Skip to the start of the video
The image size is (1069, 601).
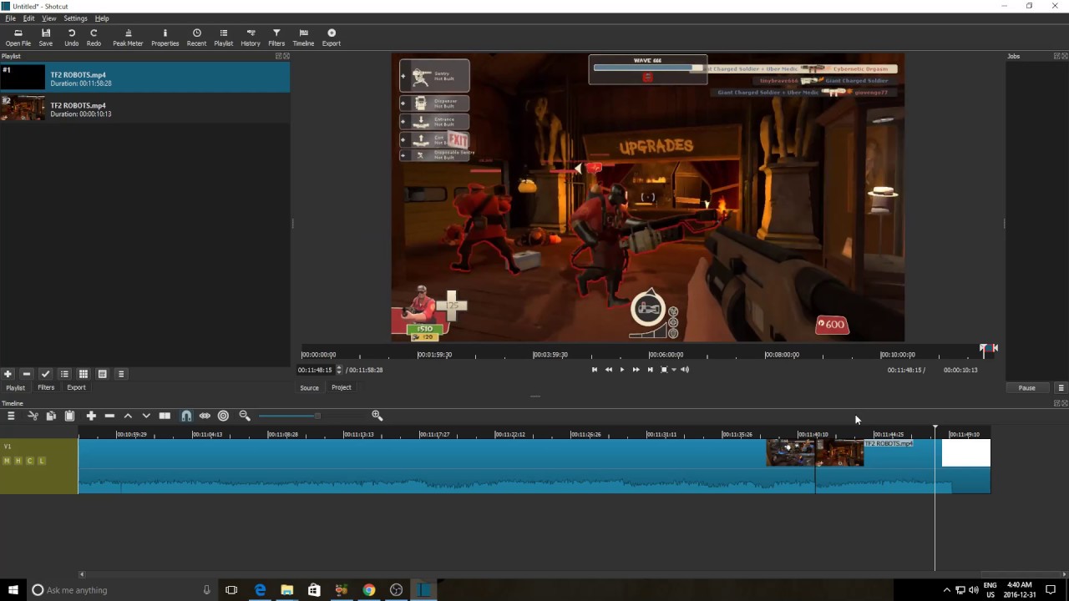click(x=595, y=370)
